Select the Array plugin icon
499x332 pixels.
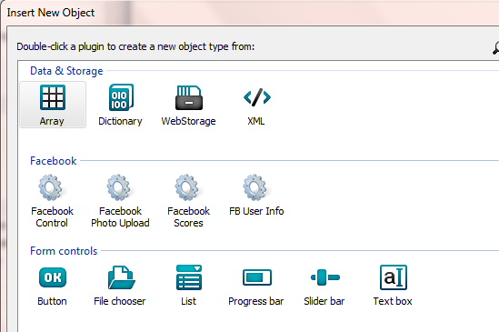coord(53,97)
